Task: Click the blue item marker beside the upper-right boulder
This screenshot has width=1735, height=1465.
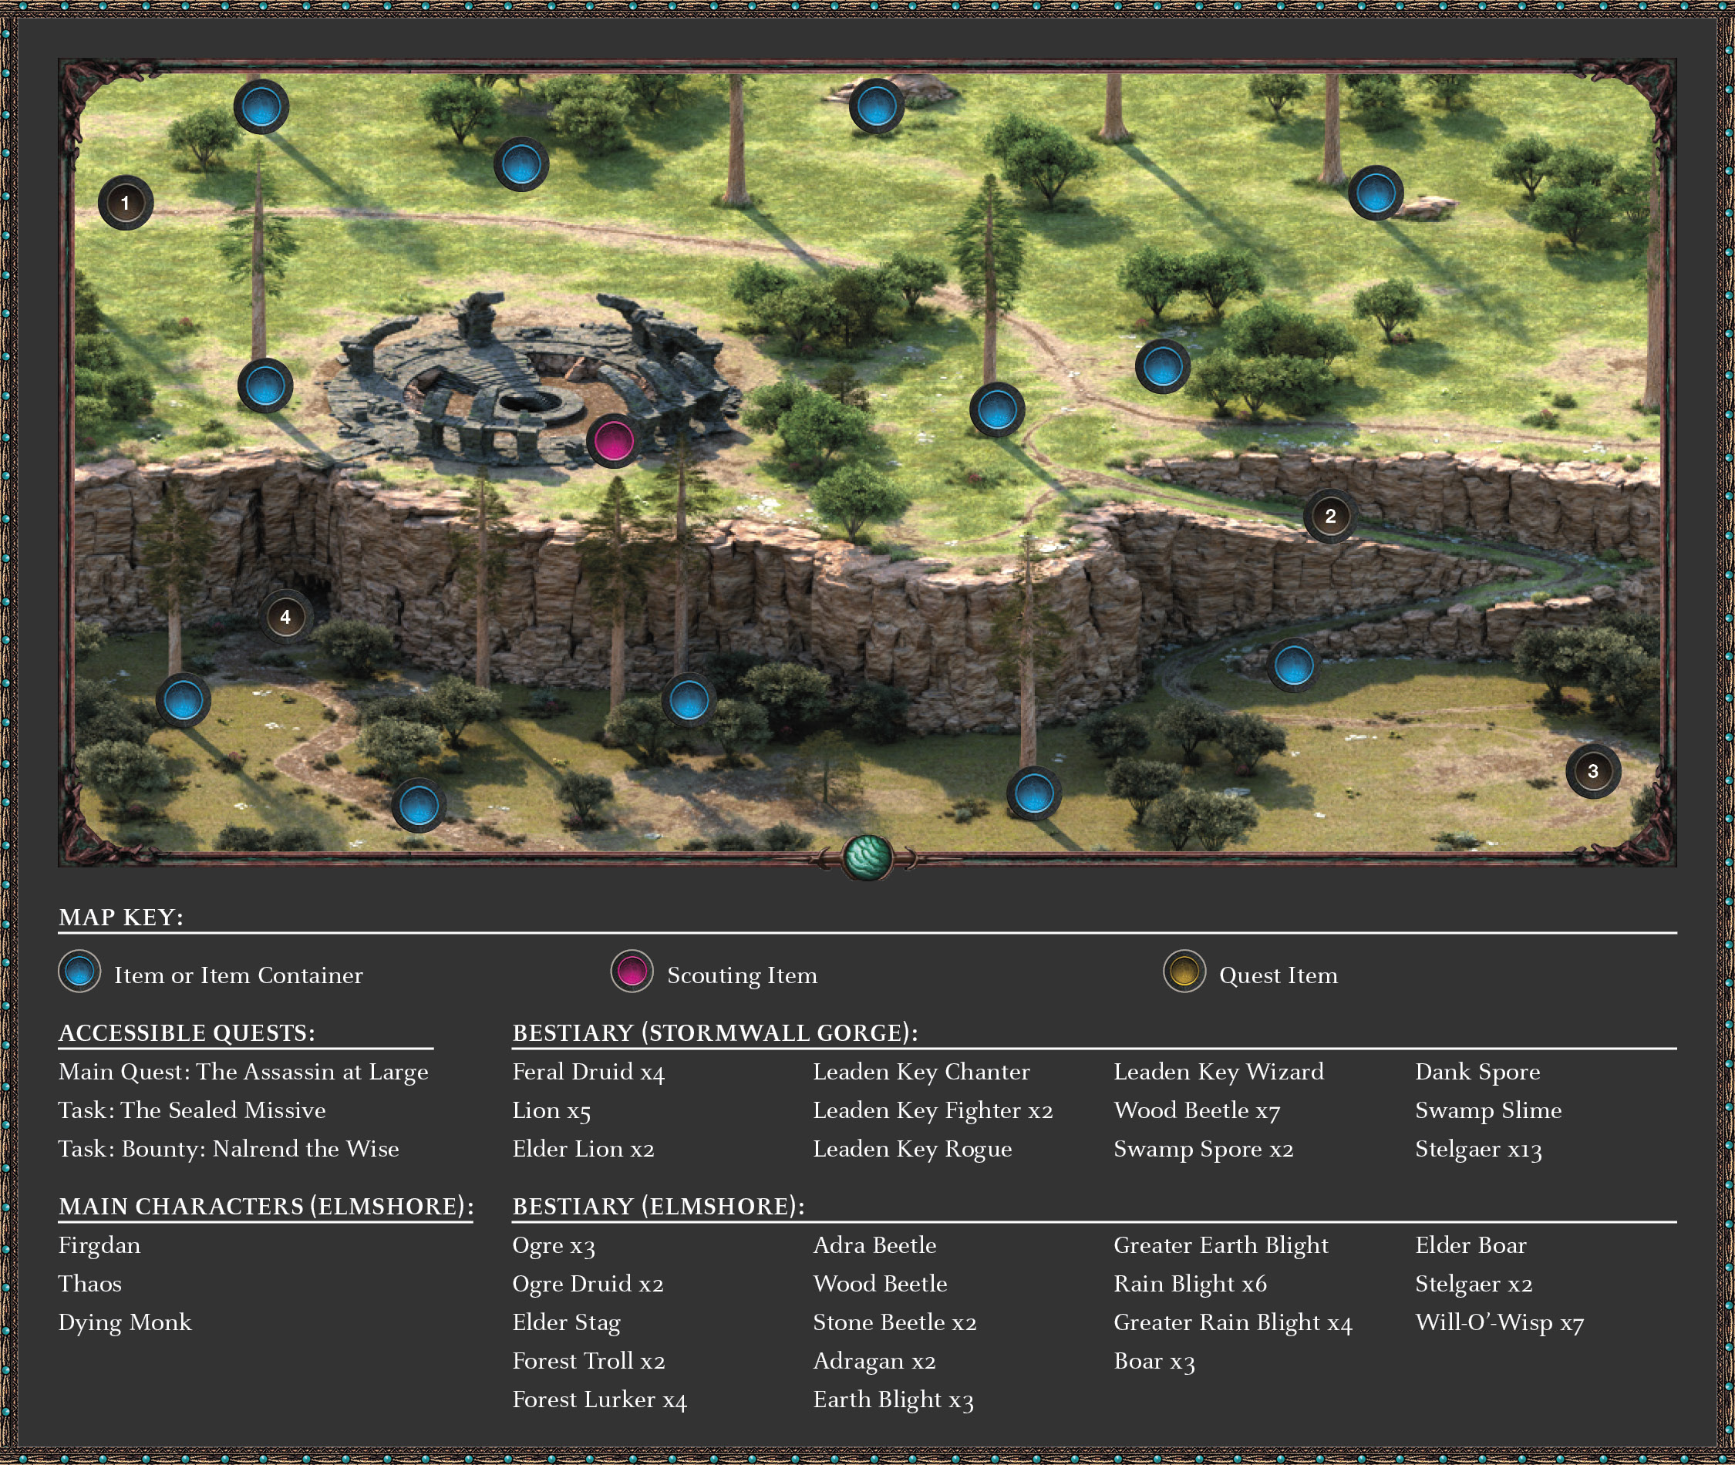Action: (x=1376, y=193)
